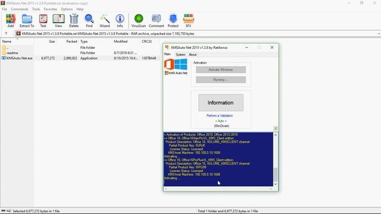Open the Comment tool
This screenshot has width=381, height=214.
156,20
